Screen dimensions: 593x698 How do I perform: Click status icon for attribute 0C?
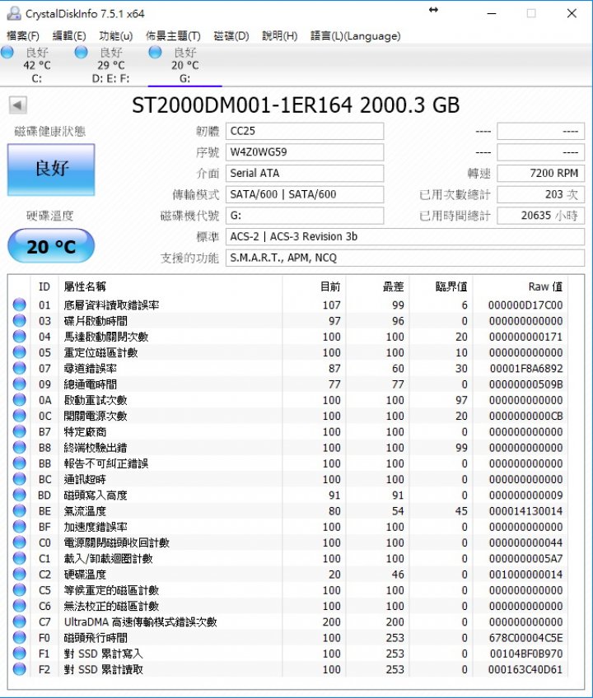pyautogui.click(x=19, y=416)
